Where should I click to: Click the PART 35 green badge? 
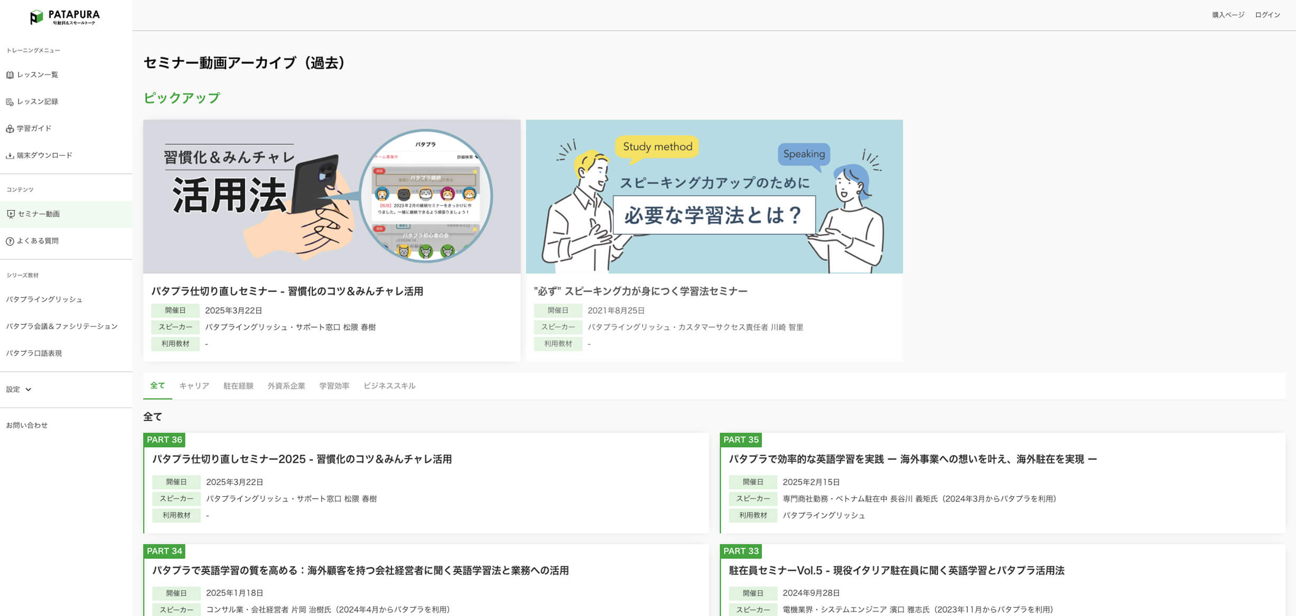(x=741, y=440)
